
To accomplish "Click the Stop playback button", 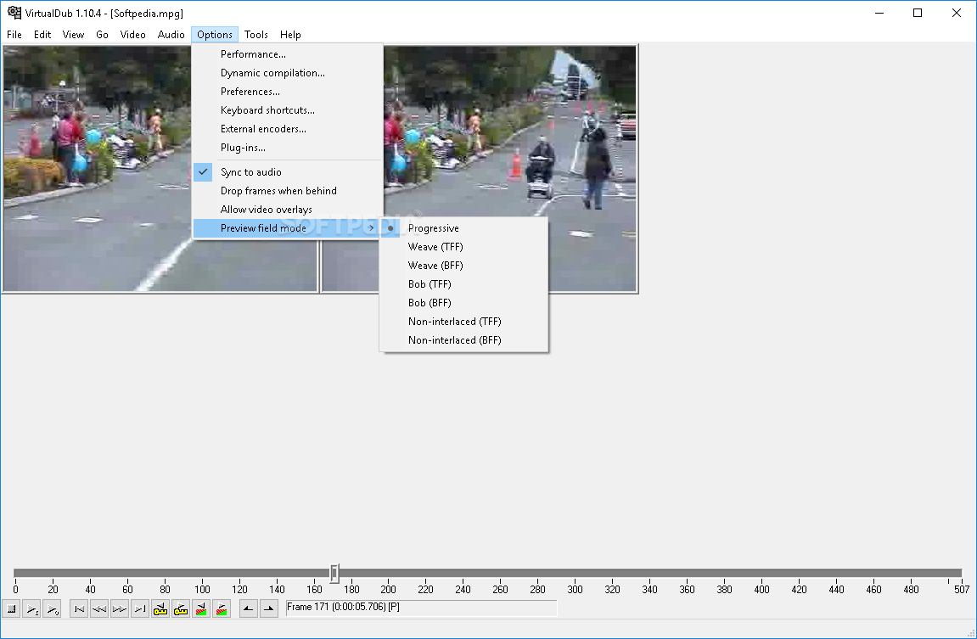I will (11, 608).
